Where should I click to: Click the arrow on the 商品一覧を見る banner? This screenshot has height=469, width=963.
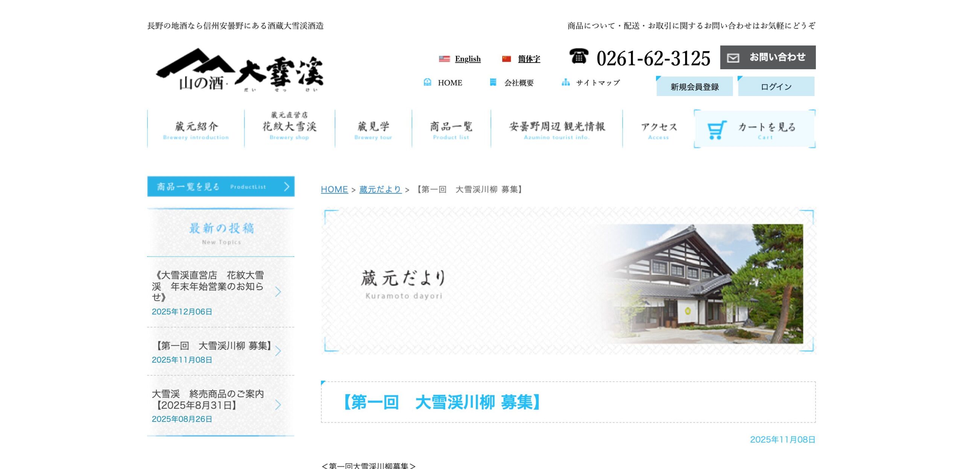(x=287, y=186)
